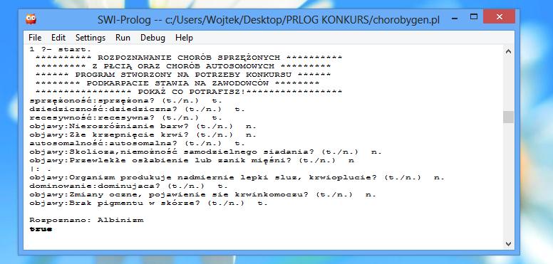Click the 'PROGRAM STWORZONY NA POTRZEBY KONKURSU' line
Screen dimensions: 553x264
tap(183, 75)
